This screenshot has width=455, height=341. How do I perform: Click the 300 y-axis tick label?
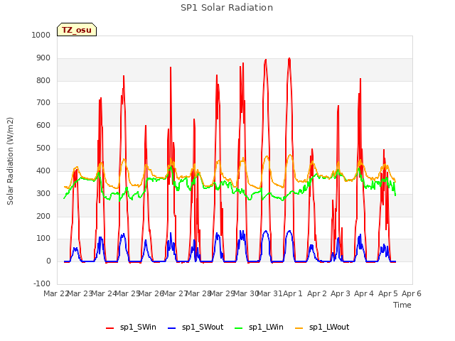coord(43,193)
